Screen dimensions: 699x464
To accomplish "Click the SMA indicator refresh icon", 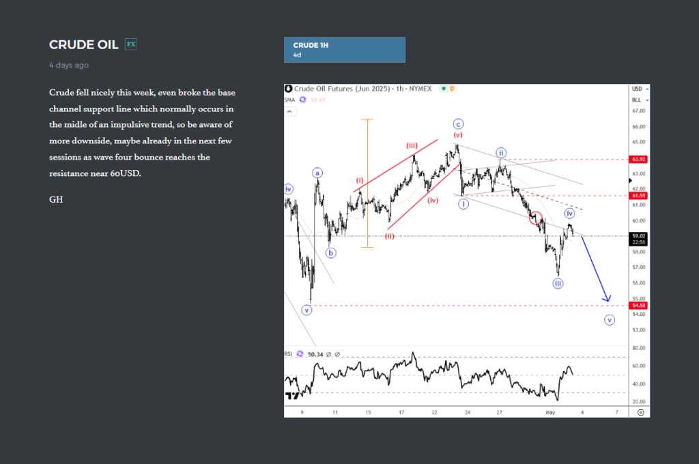I will click(x=302, y=100).
